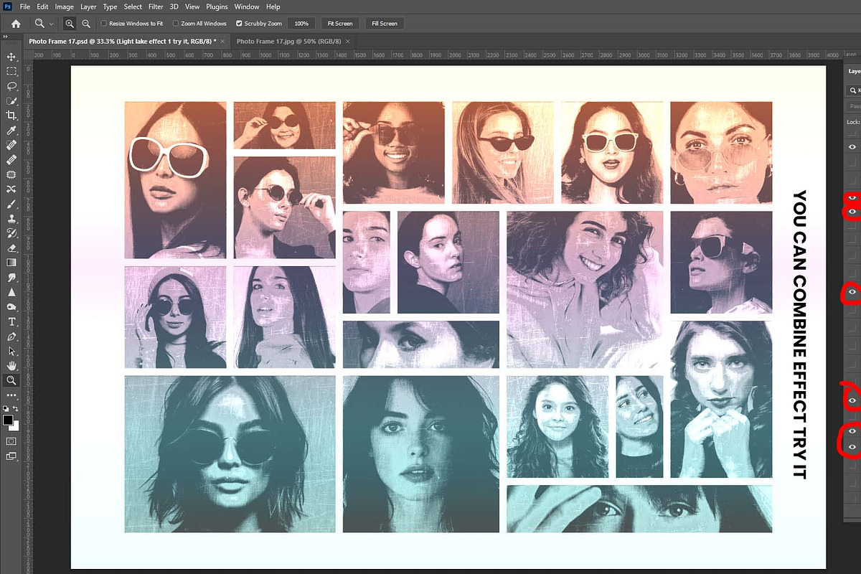This screenshot has height=574, width=861.
Task: Open the Zoom tool preset picker arrow
Action: [x=52, y=24]
